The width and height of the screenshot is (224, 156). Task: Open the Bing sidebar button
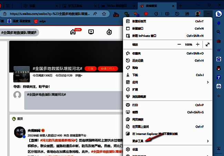point(218,14)
